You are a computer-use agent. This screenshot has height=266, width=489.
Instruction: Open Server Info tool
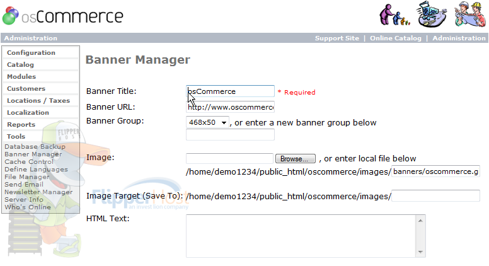[x=24, y=199]
